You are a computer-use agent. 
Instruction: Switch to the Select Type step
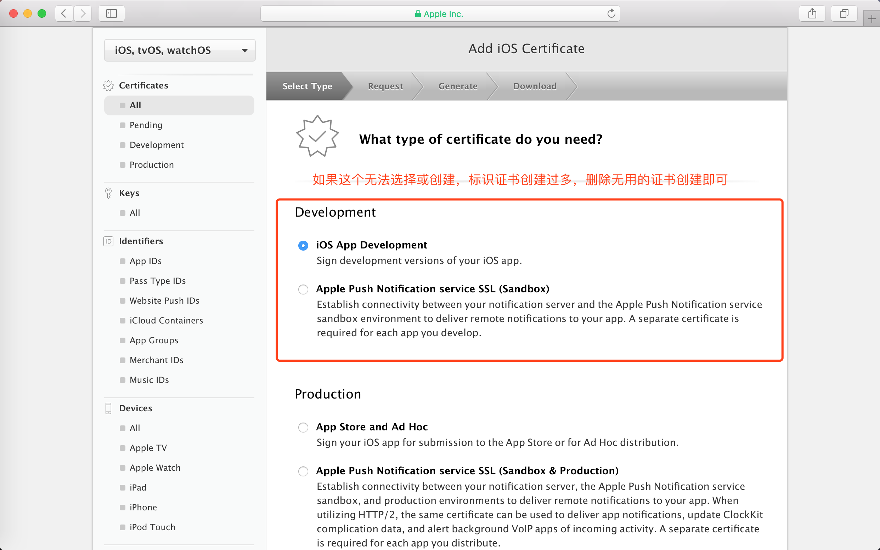[x=307, y=86]
